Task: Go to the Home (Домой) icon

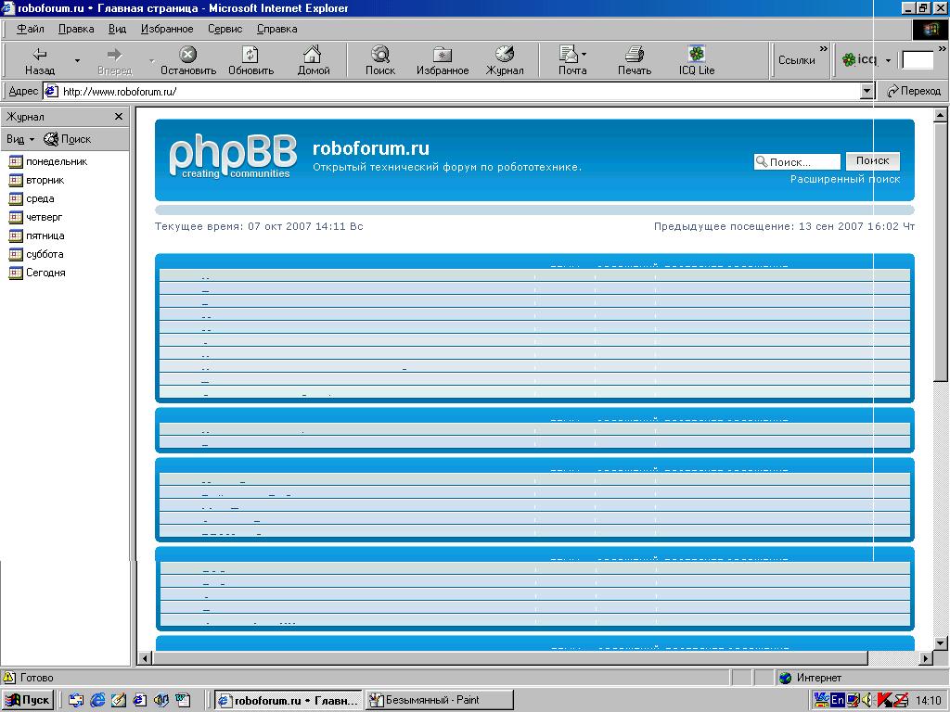Action: [314, 60]
